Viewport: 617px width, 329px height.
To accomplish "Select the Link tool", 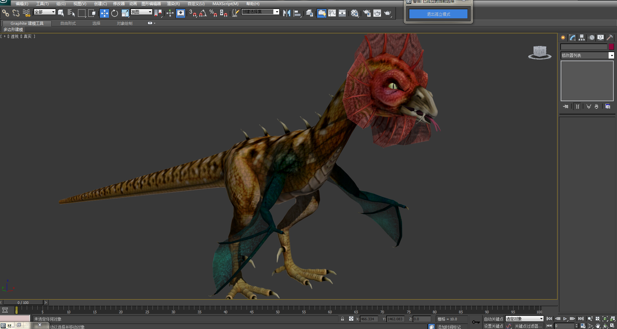I will [5, 13].
